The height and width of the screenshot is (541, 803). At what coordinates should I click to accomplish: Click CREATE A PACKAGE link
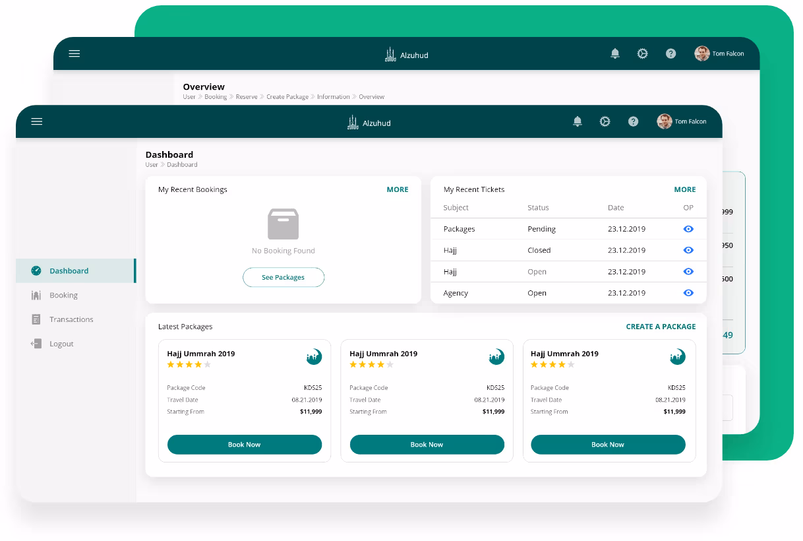click(x=661, y=327)
